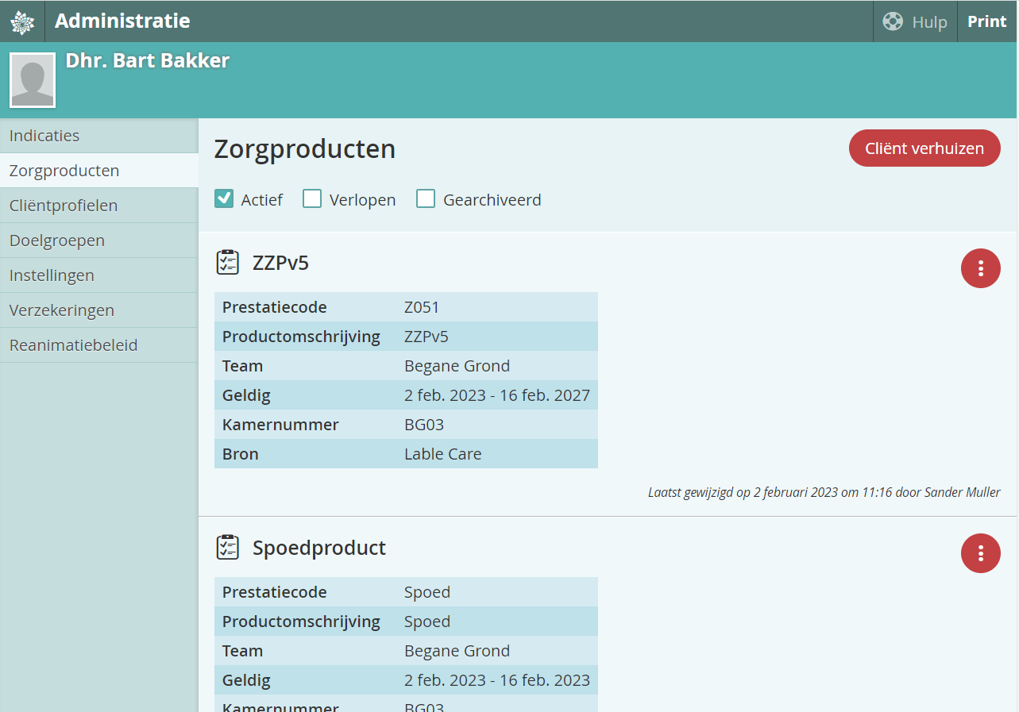Screen dimensions: 1019x712
Task: Open Doelgroepen from the sidebar
Action: coord(57,241)
